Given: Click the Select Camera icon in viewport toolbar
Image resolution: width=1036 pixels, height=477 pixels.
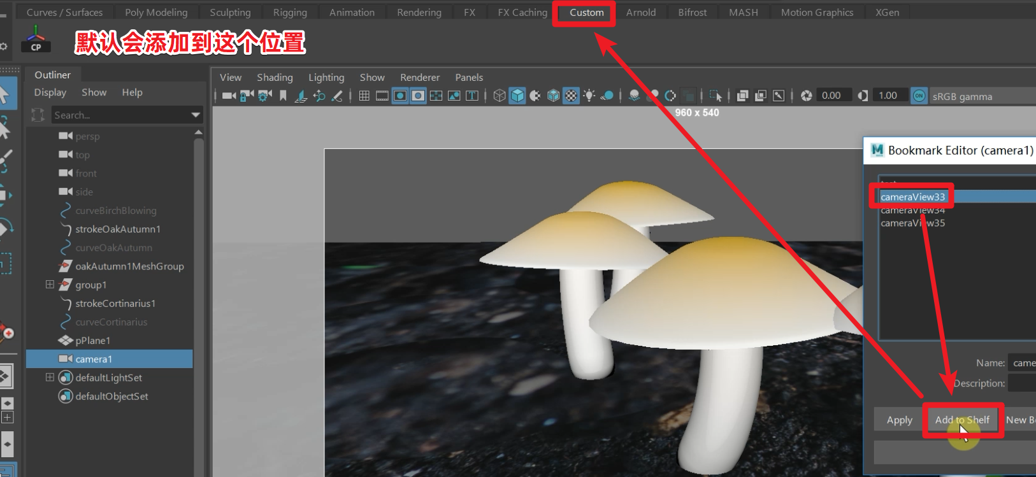Looking at the screenshot, I should pyautogui.click(x=229, y=96).
